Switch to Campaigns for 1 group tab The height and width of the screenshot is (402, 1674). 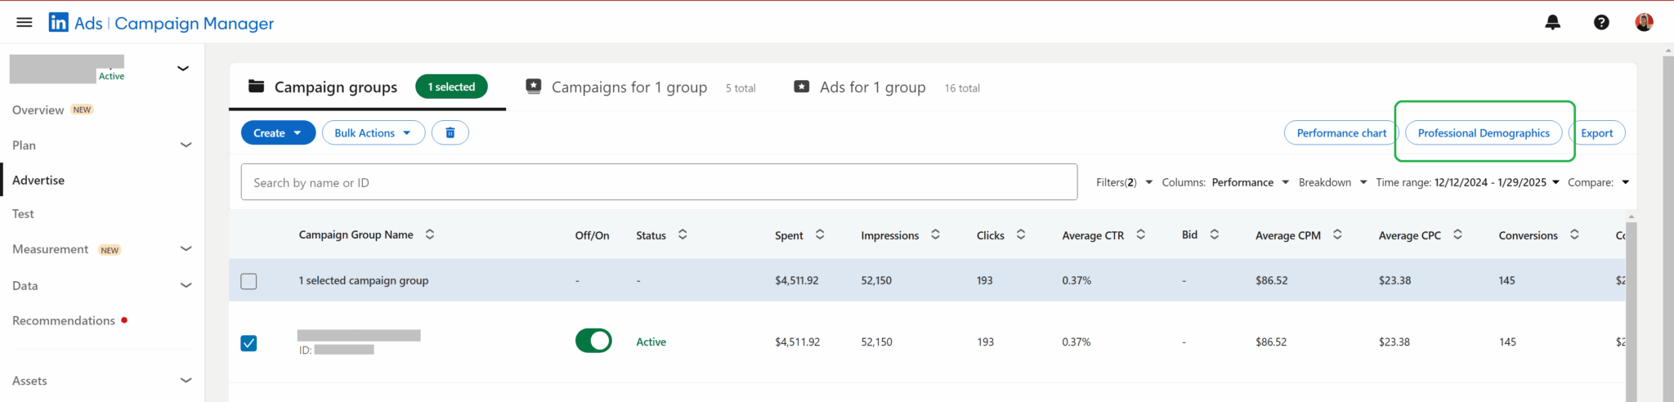[x=629, y=87]
